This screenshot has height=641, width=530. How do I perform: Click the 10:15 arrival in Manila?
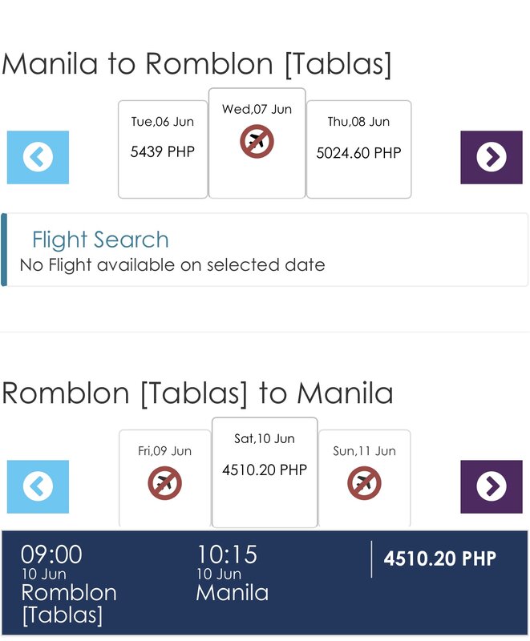click(x=227, y=554)
